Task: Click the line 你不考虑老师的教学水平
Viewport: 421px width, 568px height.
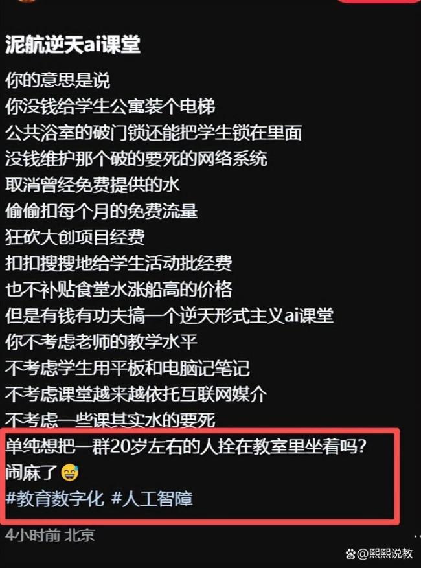Action: coord(102,341)
